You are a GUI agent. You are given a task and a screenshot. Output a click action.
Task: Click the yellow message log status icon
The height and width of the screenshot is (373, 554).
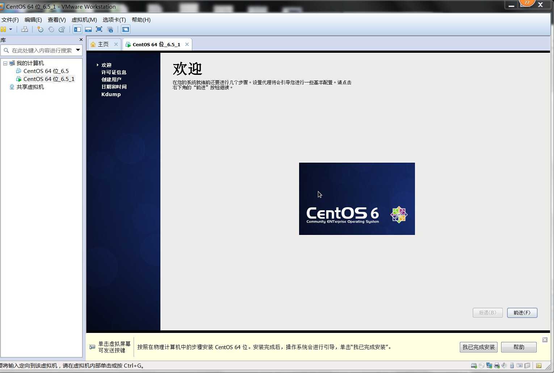point(539,365)
